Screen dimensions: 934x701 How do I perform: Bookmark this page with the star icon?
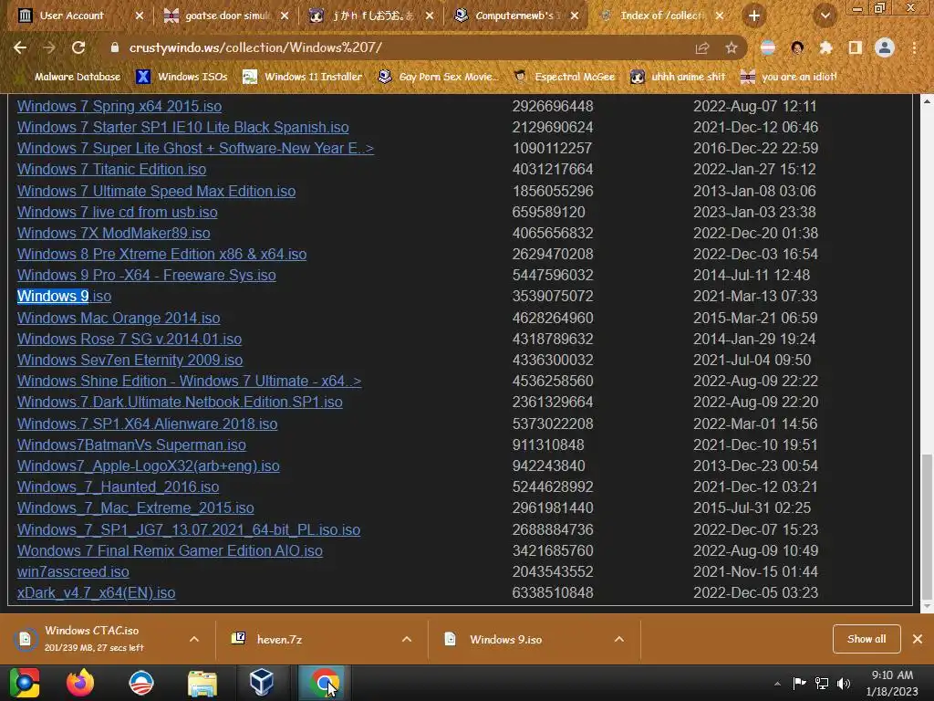click(732, 47)
